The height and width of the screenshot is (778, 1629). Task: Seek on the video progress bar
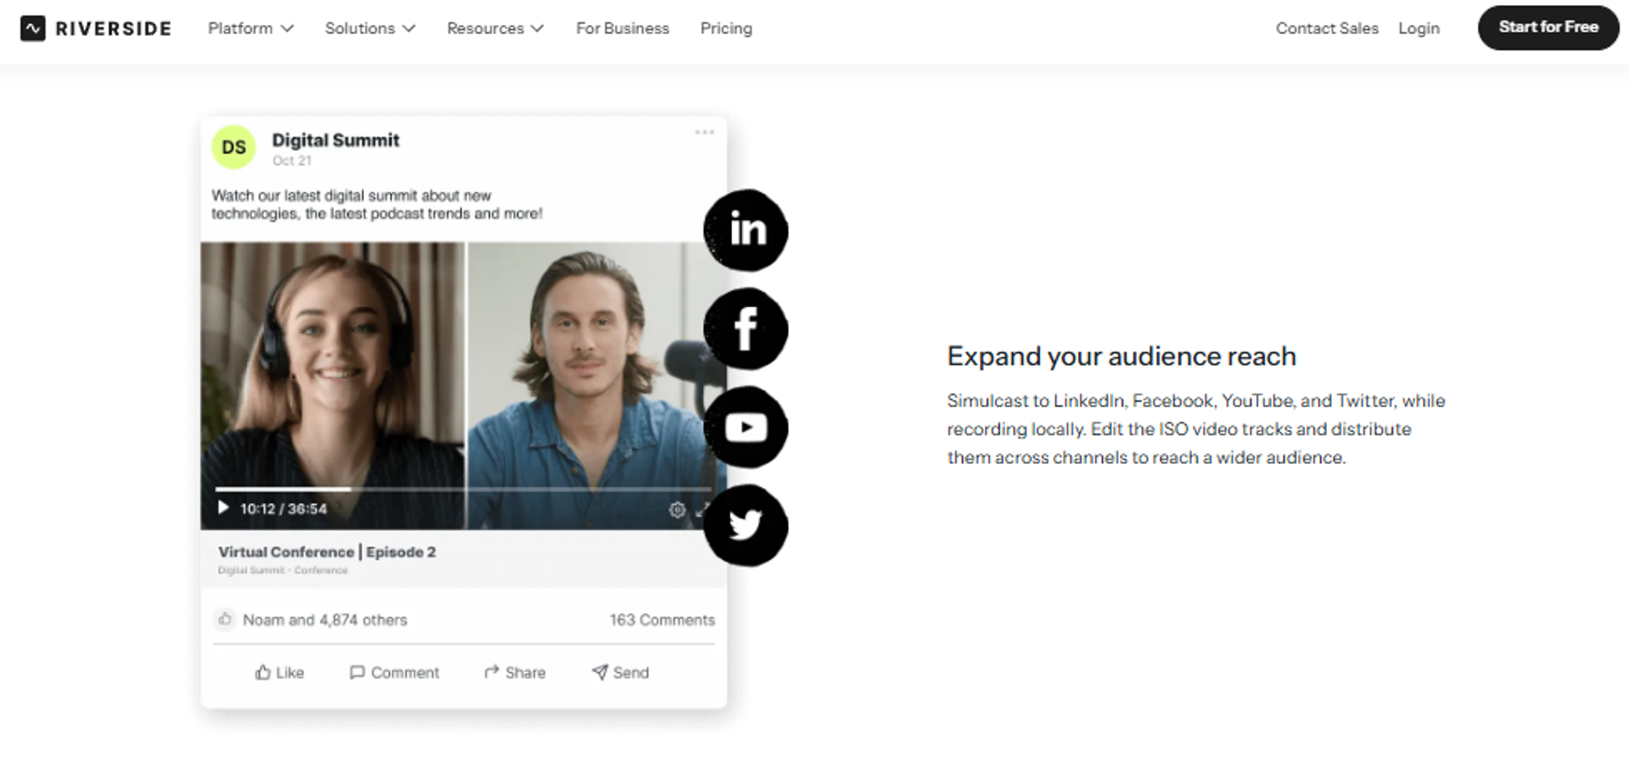coord(462,489)
